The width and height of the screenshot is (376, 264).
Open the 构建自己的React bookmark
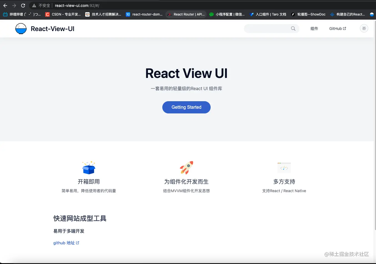(347, 14)
